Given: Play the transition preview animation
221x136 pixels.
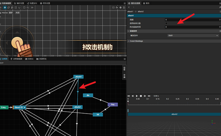Looking at the screenshot, I should [137, 96].
